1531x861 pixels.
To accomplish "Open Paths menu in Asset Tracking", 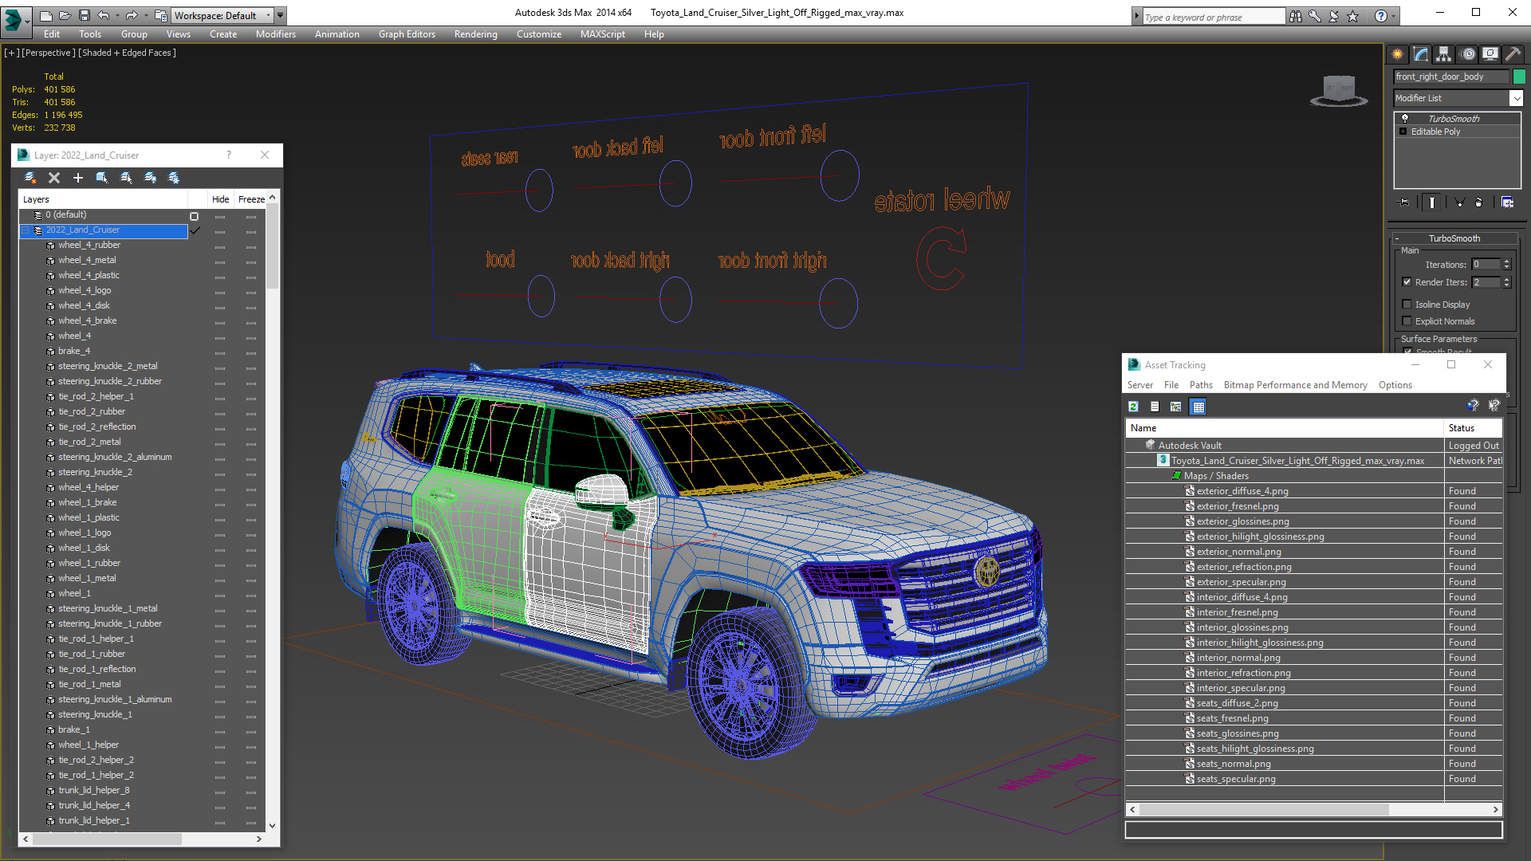I will 1201,385.
